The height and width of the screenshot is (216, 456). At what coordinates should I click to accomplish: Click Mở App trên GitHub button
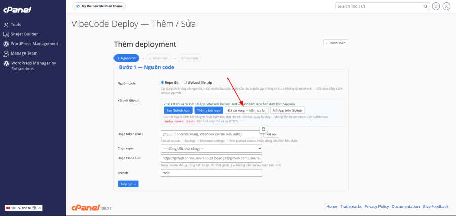287,111
